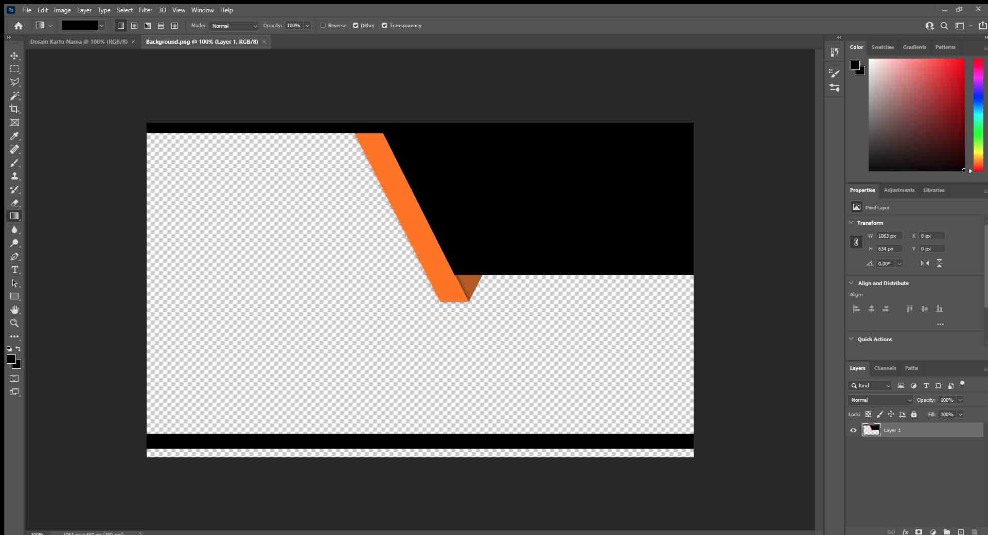The height and width of the screenshot is (535, 988).
Task: Select the Brush tool
Action: click(14, 163)
